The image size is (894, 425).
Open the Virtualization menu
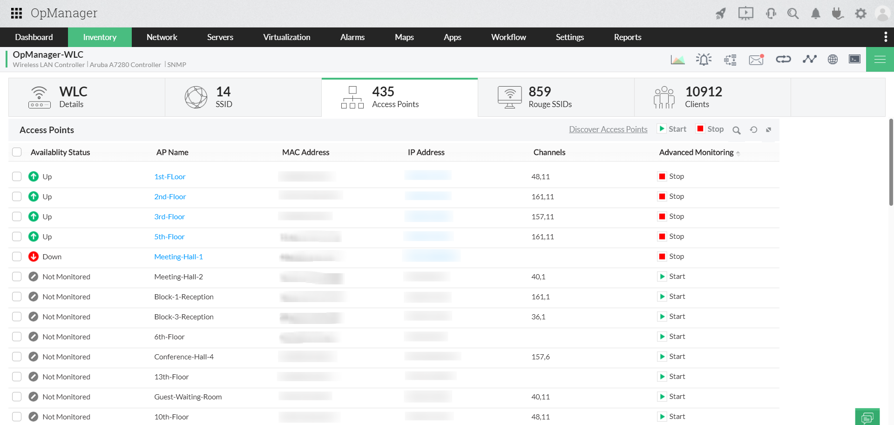coord(287,37)
